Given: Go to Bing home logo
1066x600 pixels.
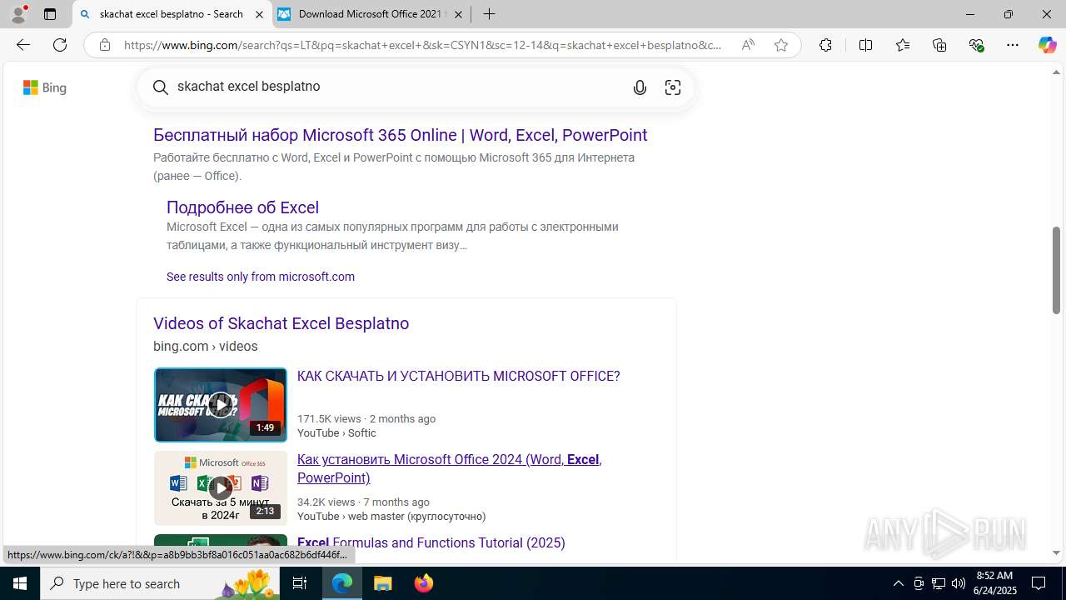Looking at the screenshot, I should click(x=45, y=87).
